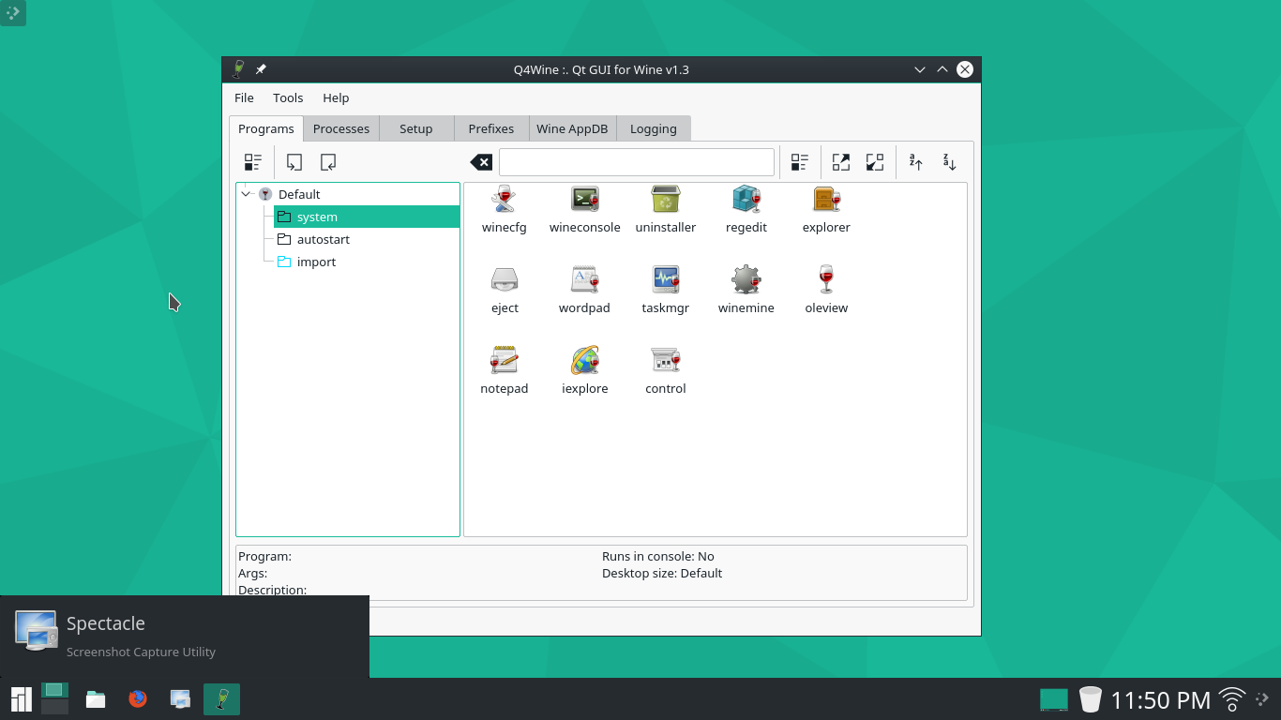
Task: Open the trash icon in system tray
Action: tap(1090, 699)
